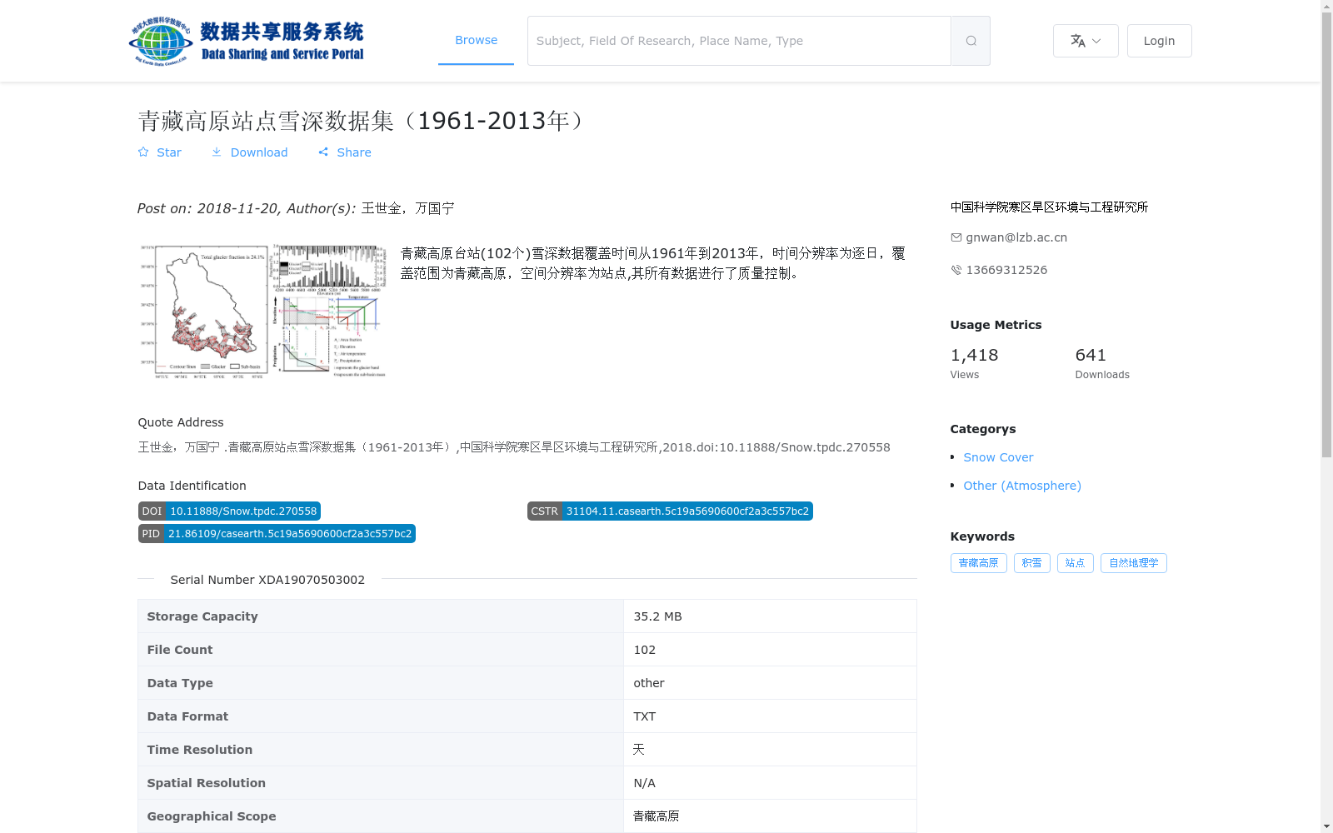Image resolution: width=1333 pixels, height=833 pixels.
Task: Click the phone icon beside 13669312526
Action: coord(956,270)
